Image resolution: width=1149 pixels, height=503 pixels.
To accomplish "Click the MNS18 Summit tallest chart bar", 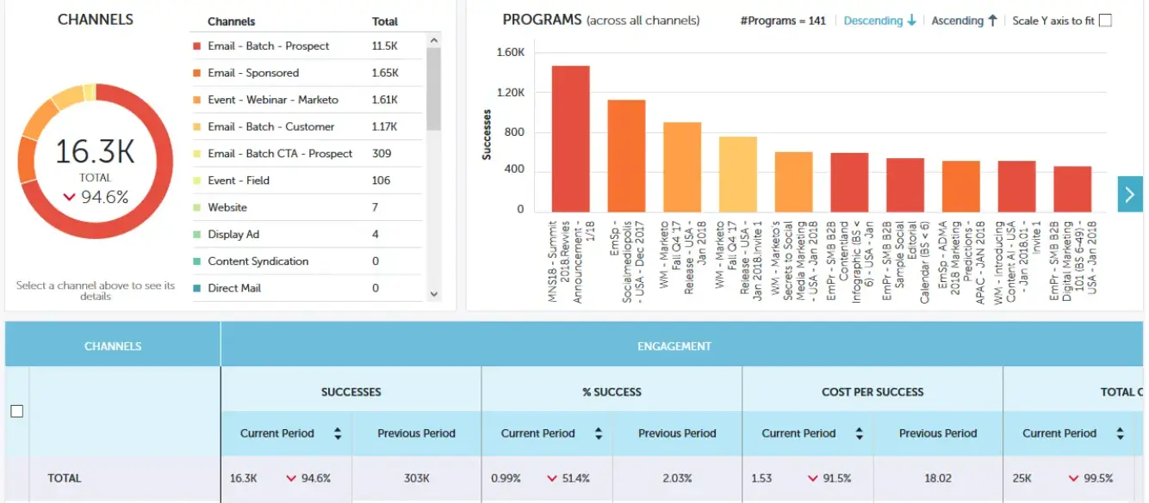I will point(570,139).
